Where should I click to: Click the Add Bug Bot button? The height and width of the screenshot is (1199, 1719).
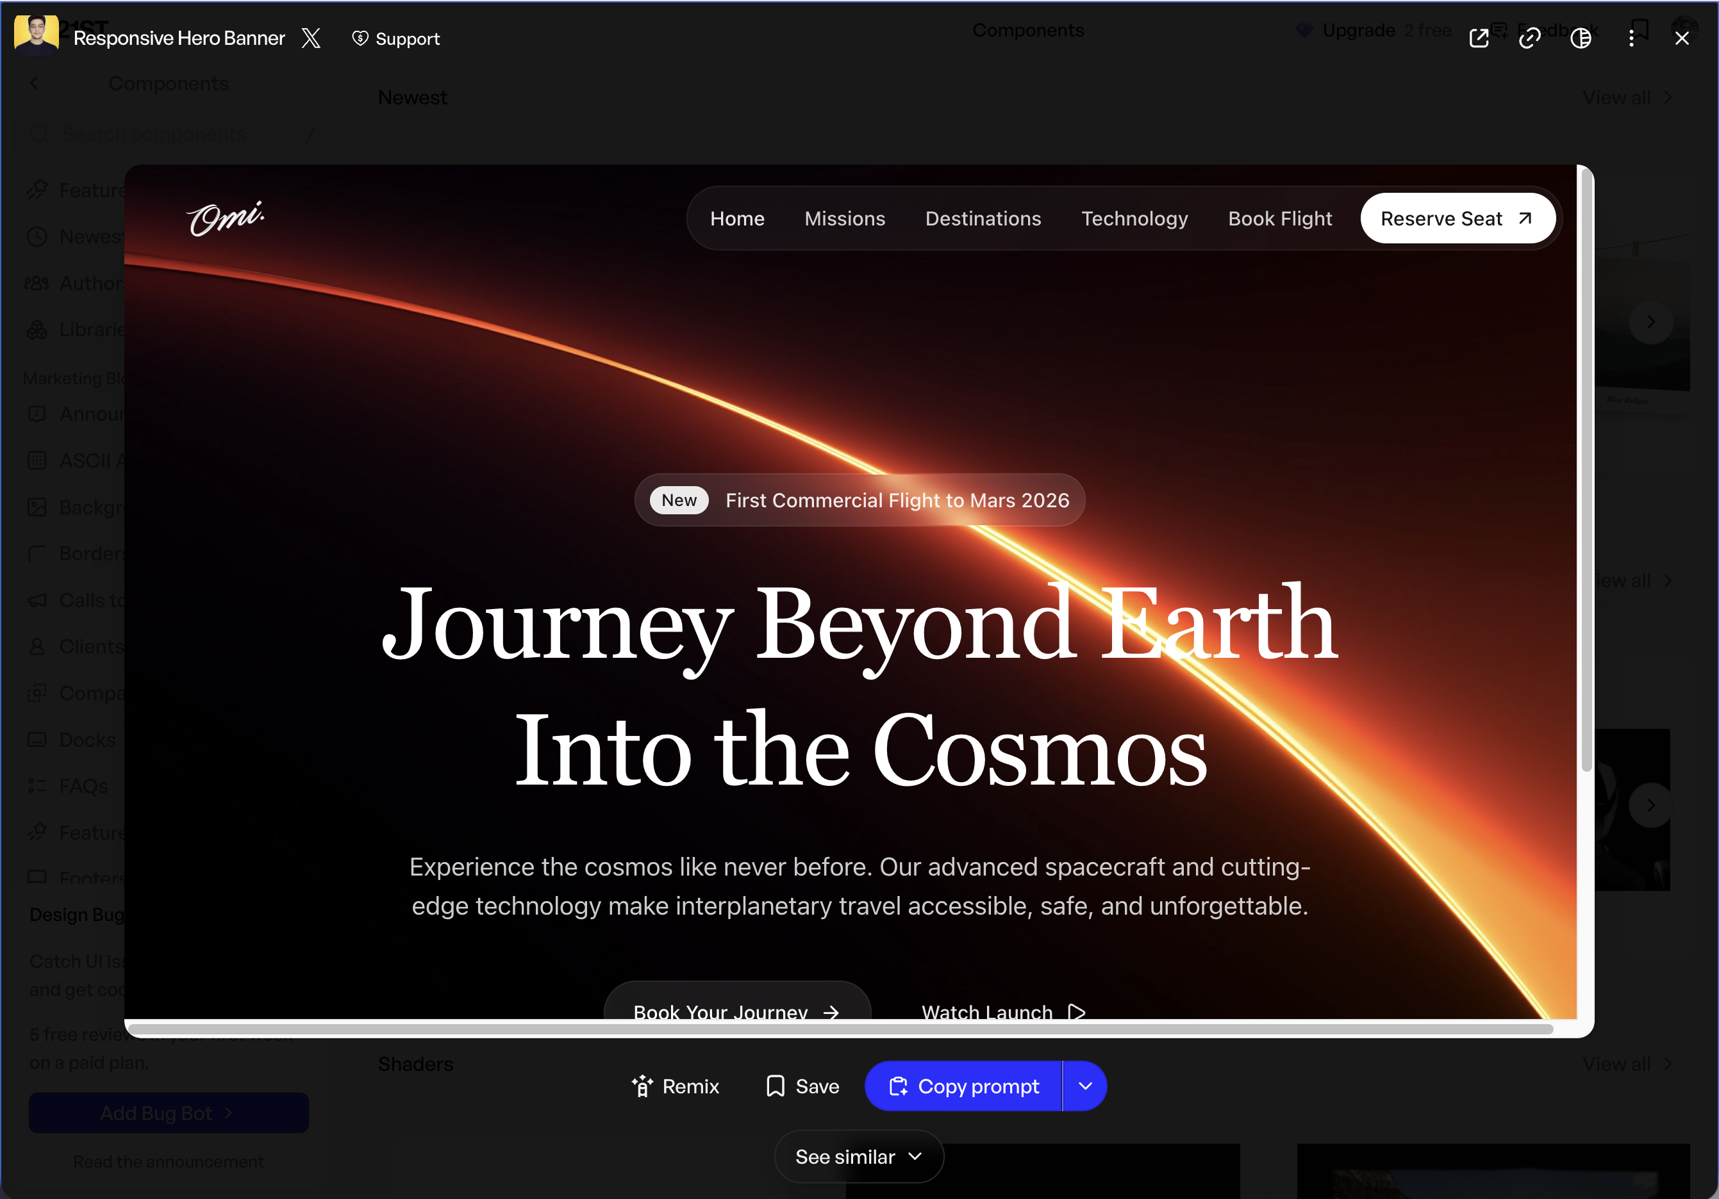coord(169,1113)
